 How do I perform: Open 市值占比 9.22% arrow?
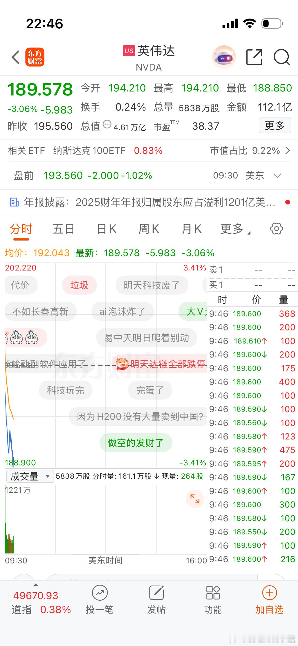click(288, 151)
